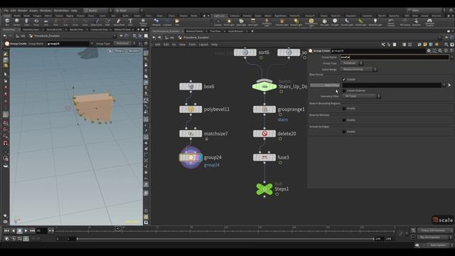
Task: Select the fuse3 node
Action: click(x=264, y=158)
